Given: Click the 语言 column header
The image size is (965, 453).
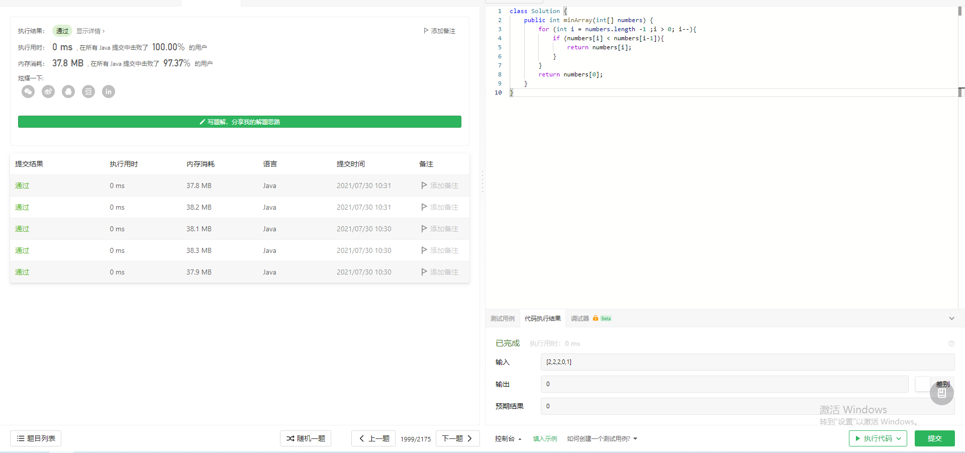Looking at the screenshot, I should tap(270, 164).
